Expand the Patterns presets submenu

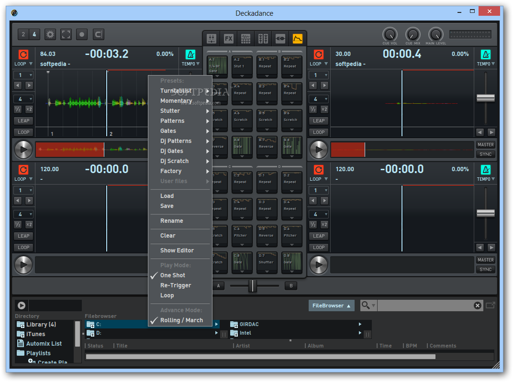click(x=180, y=121)
